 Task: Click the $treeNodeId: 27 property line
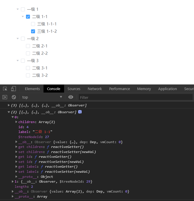(34, 137)
